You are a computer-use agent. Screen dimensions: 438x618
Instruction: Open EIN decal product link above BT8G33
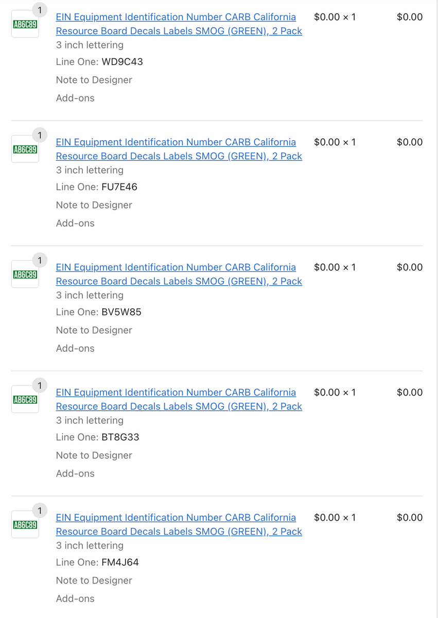[179, 399]
